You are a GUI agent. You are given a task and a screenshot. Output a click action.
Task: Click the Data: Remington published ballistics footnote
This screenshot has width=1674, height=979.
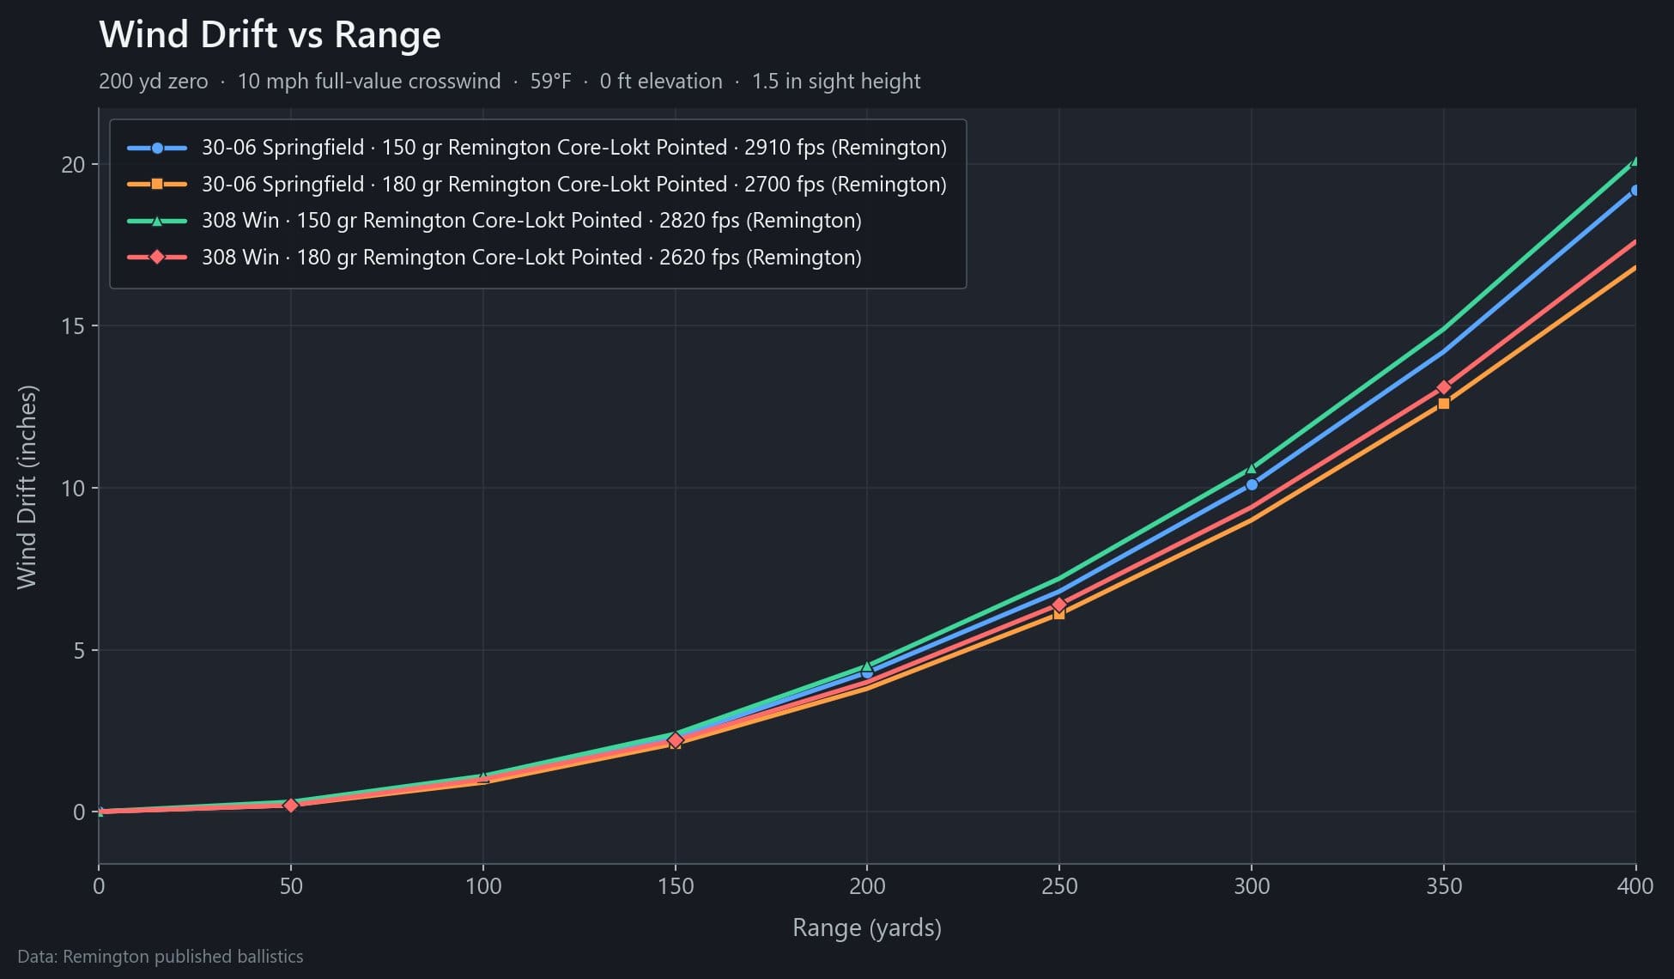pyautogui.click(x=161, y=957)
